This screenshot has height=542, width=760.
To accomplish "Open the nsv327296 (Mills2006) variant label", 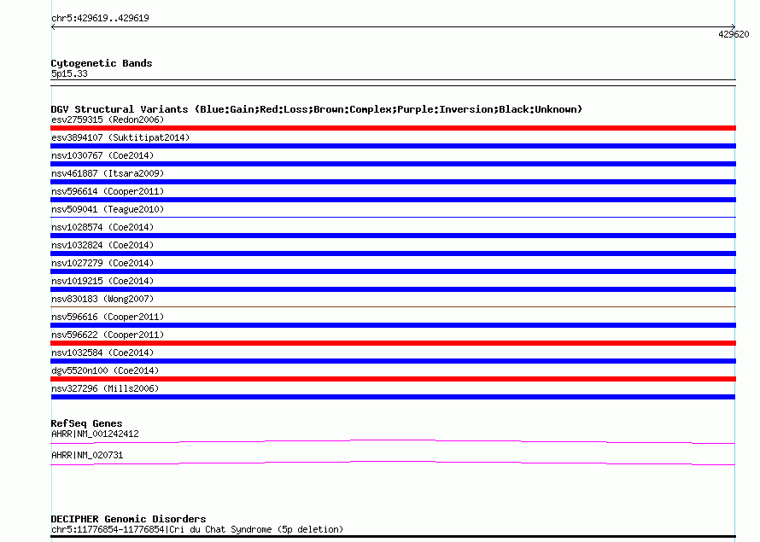I will (x=105, y=388).
